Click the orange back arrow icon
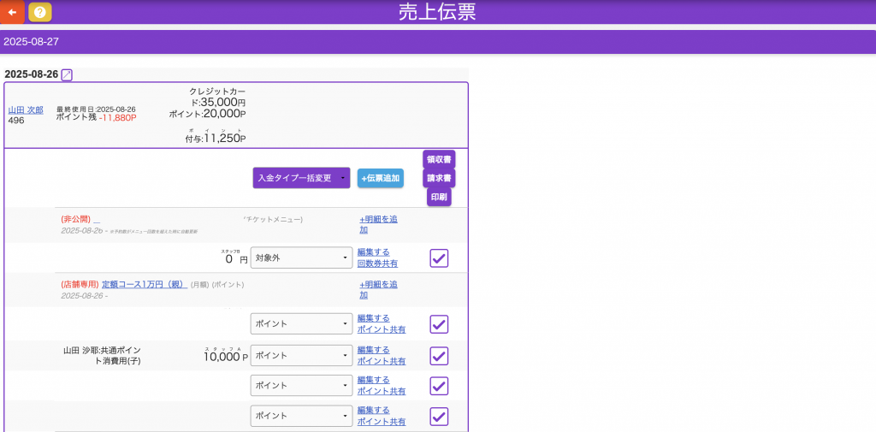Screen dimensions: 876x432 [x=12, y=12]
